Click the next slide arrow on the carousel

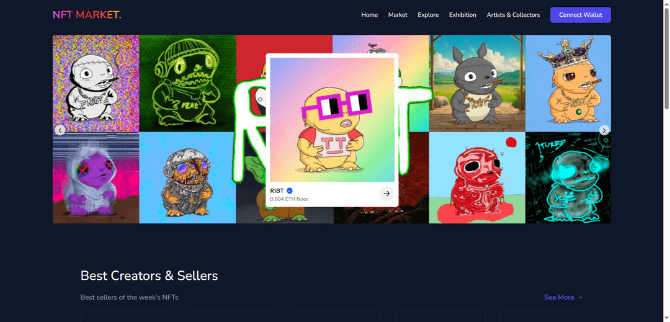[x=604, y=130]
